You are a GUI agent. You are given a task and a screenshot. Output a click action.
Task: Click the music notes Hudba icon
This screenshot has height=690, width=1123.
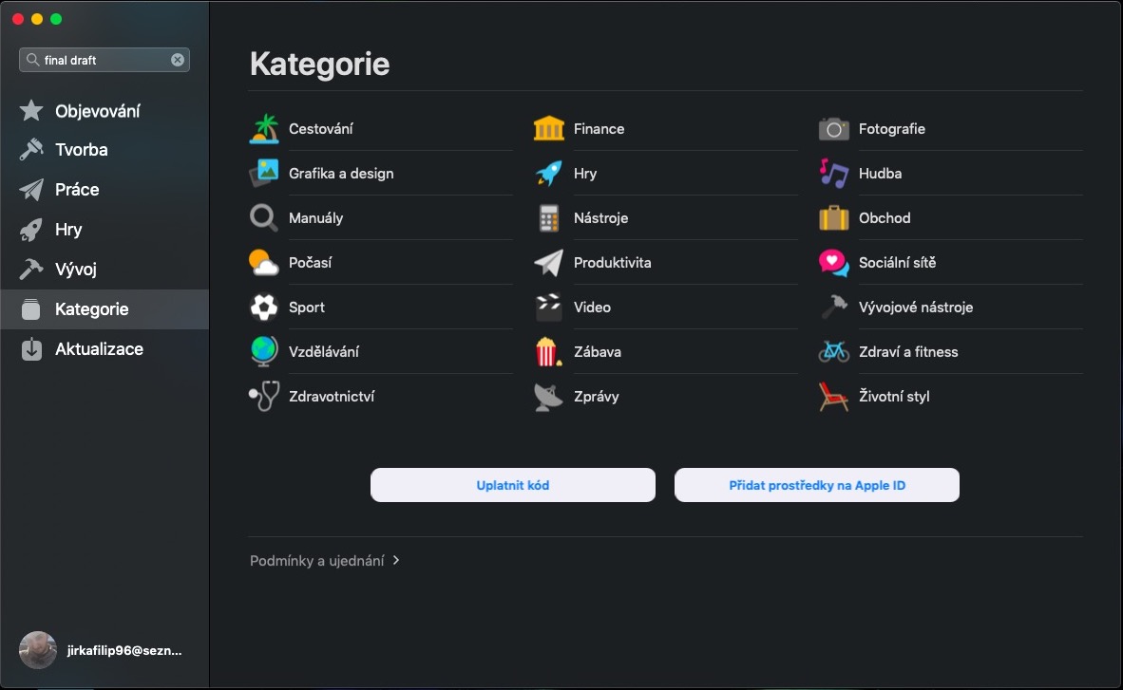[x=833, y=174]
